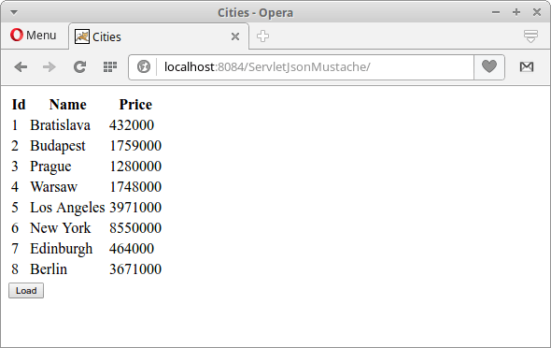Select the Warsaw cell
The width and height of the screenshot is (551, 348).
[x=54, y=187]
